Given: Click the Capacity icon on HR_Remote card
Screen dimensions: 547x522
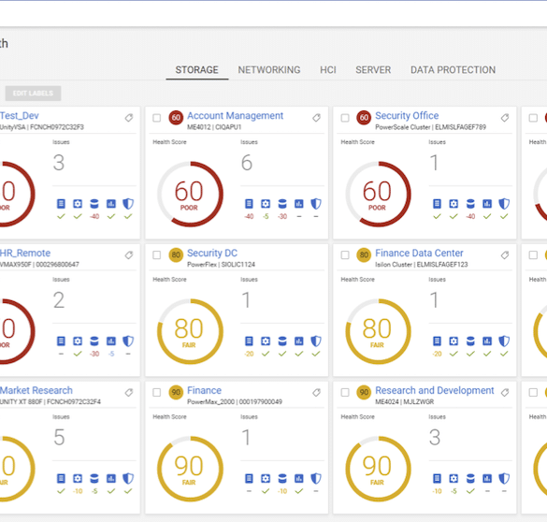Looking at the screenshot, I should [94, 341].
